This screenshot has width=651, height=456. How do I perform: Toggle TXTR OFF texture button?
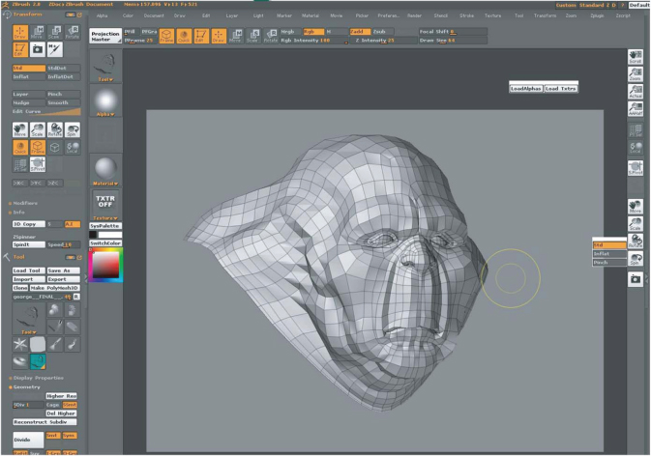[104, 200]
